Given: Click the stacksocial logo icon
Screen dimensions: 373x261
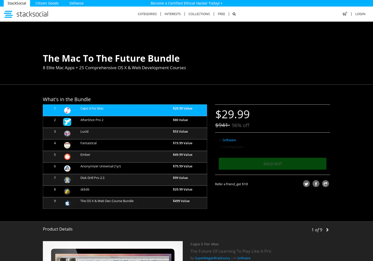Looking at the screenshot, I should coord(8,14).
